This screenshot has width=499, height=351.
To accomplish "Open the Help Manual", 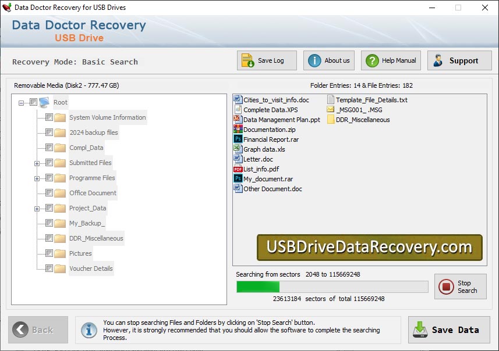I will click(x=391, y=60).
